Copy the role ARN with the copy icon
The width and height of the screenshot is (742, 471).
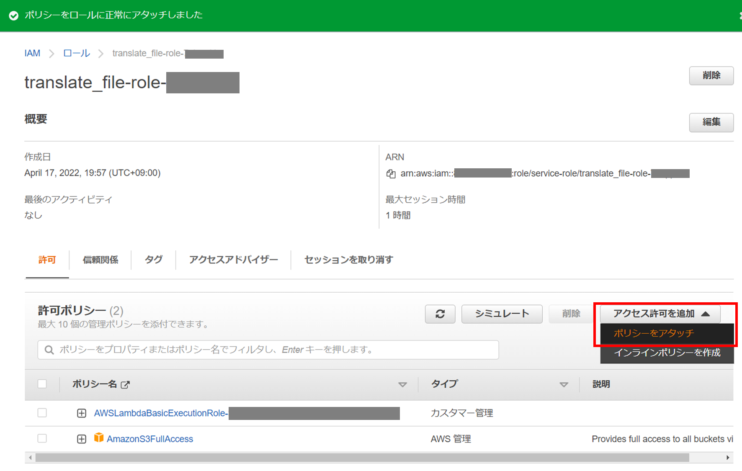tap(391, 174)
